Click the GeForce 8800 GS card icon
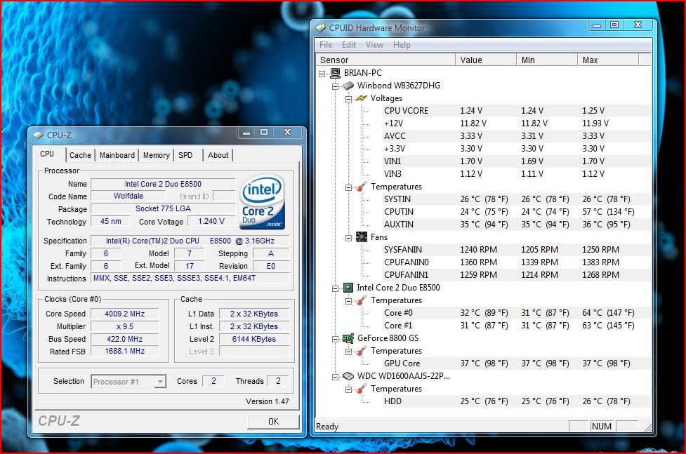 [x=348, y=338]
